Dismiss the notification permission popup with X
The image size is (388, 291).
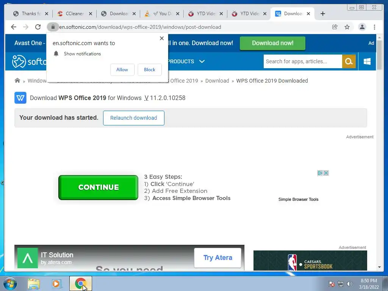(161, 38)
